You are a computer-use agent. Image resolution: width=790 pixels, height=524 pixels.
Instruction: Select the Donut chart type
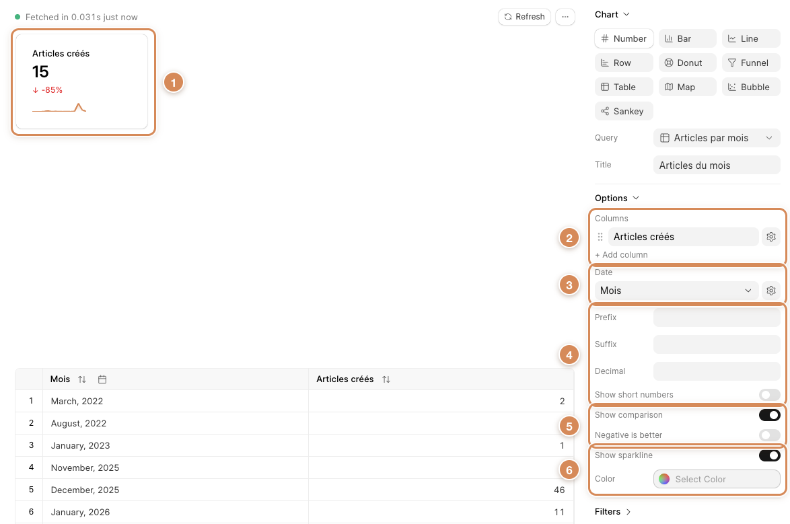(x=687, y=63)
